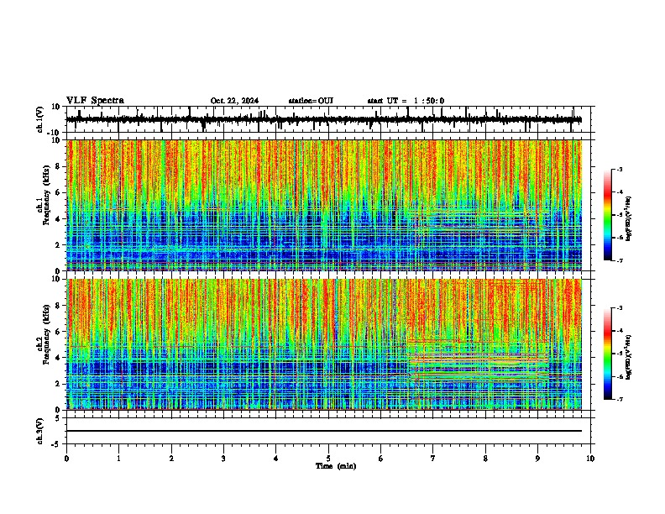Image resolution: width=665 pixels, height=514 pixels.
Task: Click time-axis tick label "7"
Action: 433,459
